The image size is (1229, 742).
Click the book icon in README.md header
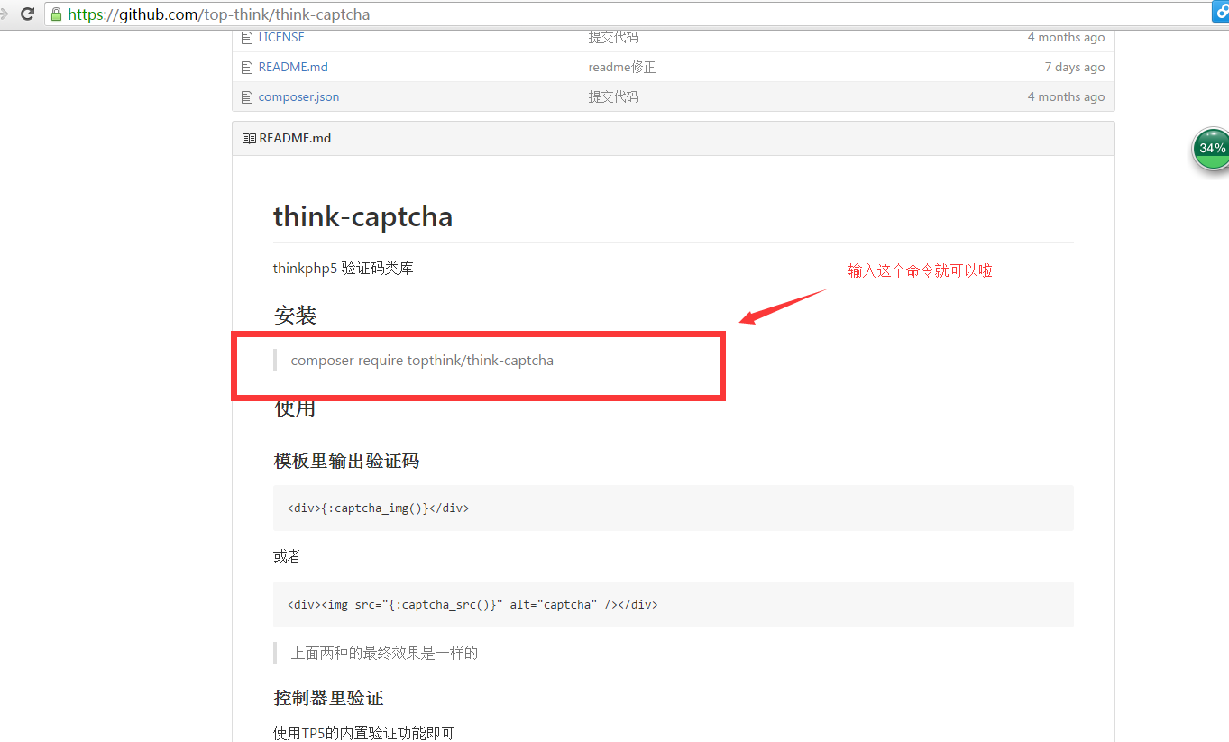tap(249, 138)
